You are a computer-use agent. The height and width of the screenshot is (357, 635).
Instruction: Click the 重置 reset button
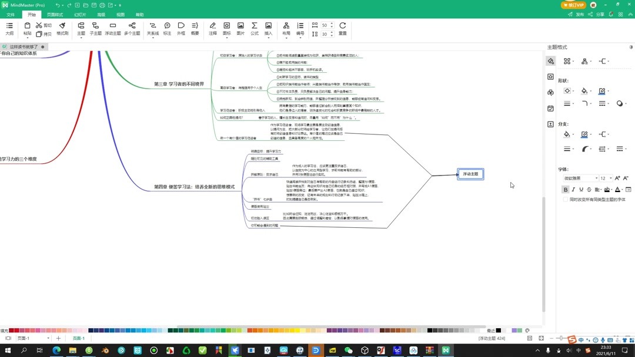coord(342,29)
